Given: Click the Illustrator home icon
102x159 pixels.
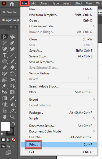Looking at the screenshot, I should [x=12, y=4].
